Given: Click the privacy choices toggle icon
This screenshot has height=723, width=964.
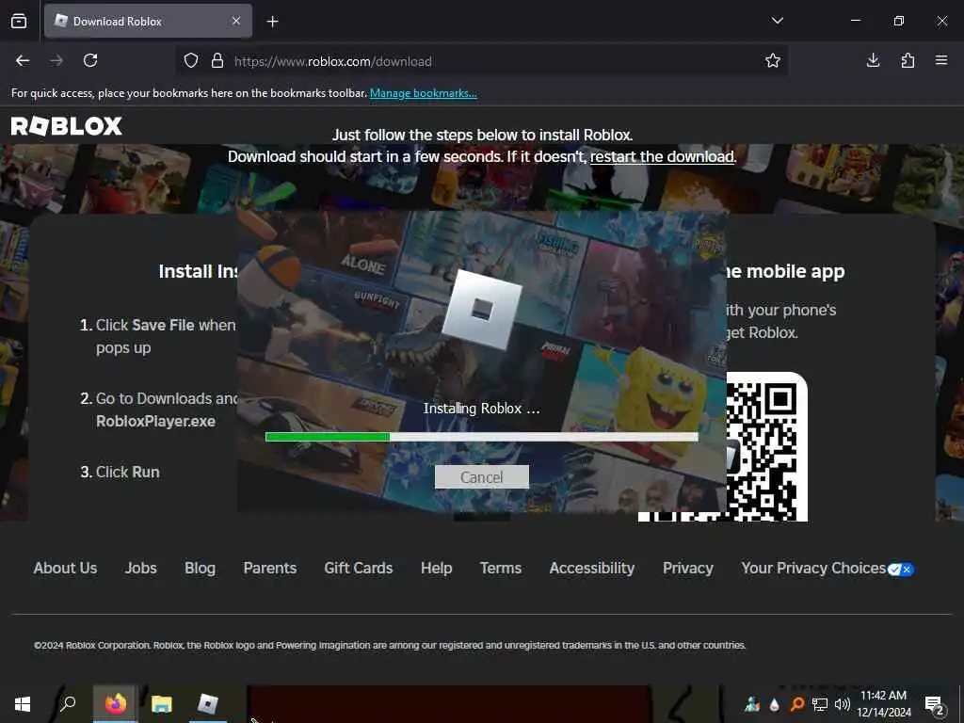Looking at the screenshot, I should pos(901,570).
